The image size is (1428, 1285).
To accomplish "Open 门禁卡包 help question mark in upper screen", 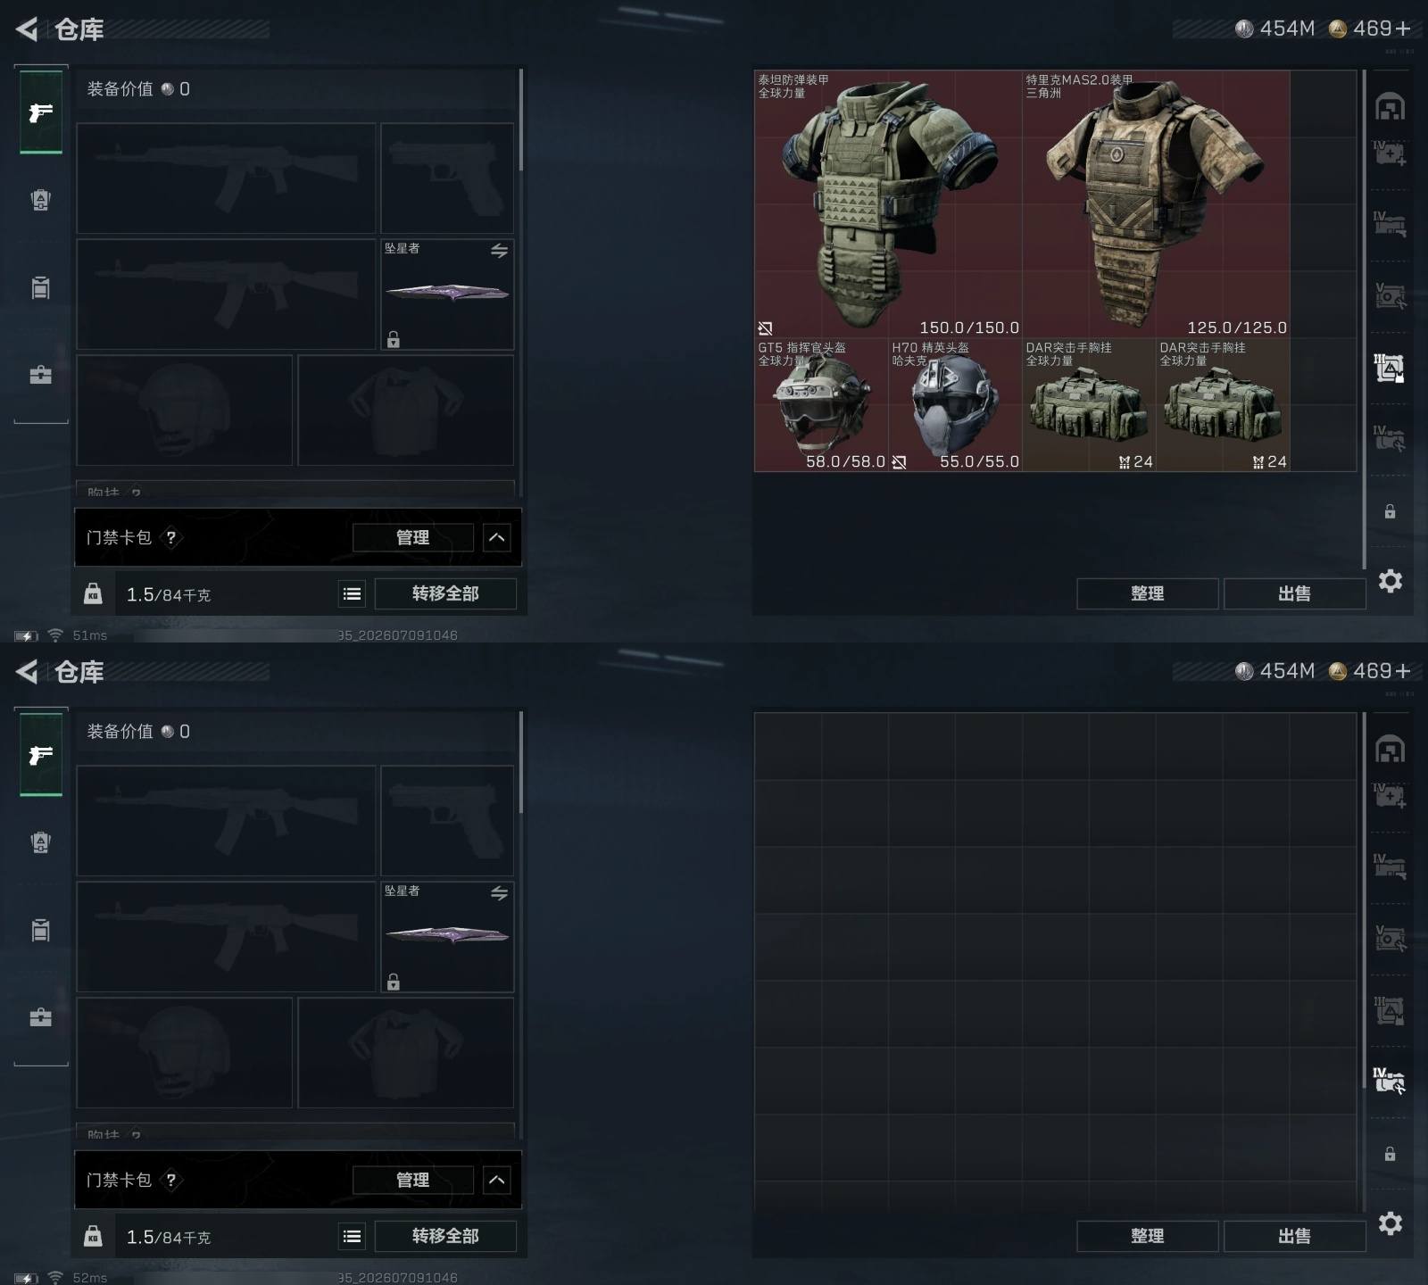I will [170, 537].
